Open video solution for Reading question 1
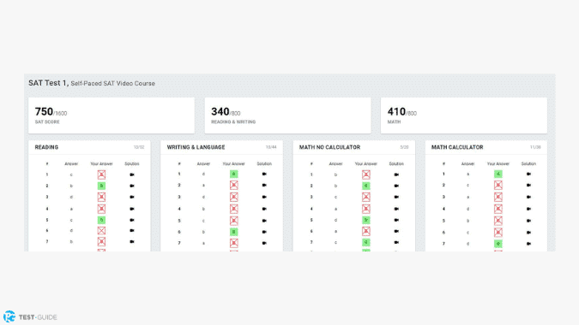 132,174
